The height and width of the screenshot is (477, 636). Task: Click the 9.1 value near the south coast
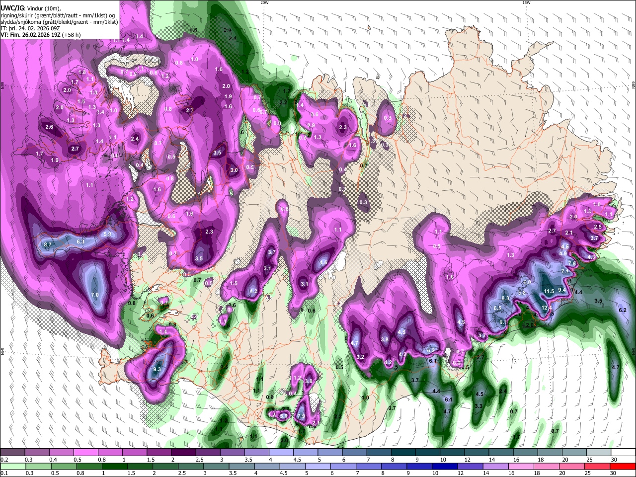tap(503, 322)
